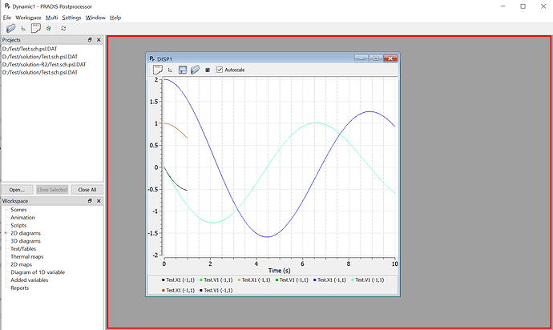This screenshot has height=330, width=553.
Task: Select Added variables in Workspace tree
Action: coord(30,280)
